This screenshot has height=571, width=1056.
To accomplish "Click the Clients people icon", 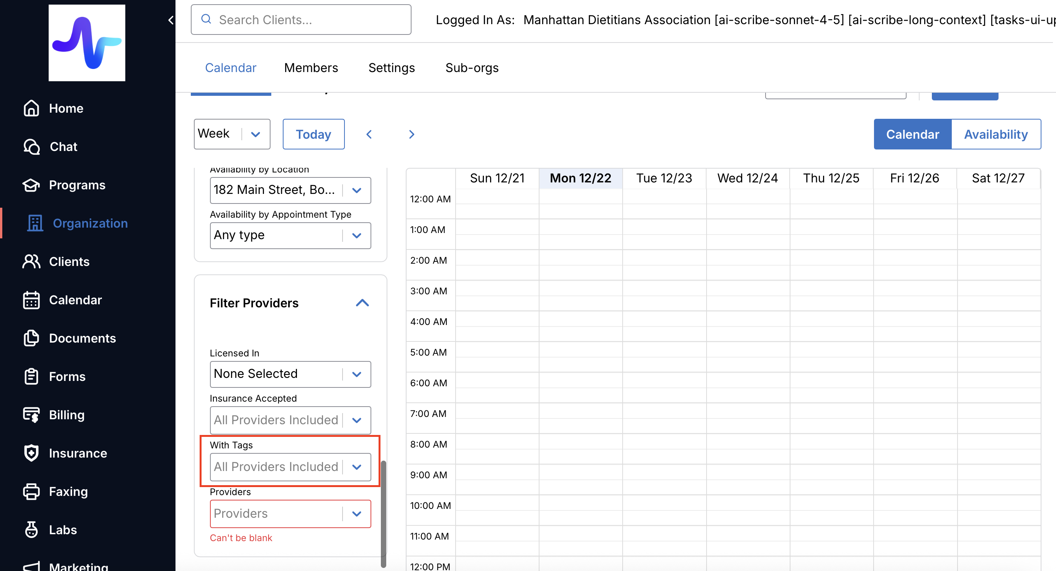I will coord(31,261).
